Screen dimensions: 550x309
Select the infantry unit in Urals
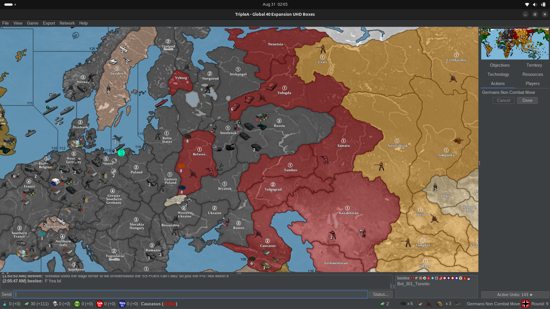323,49
